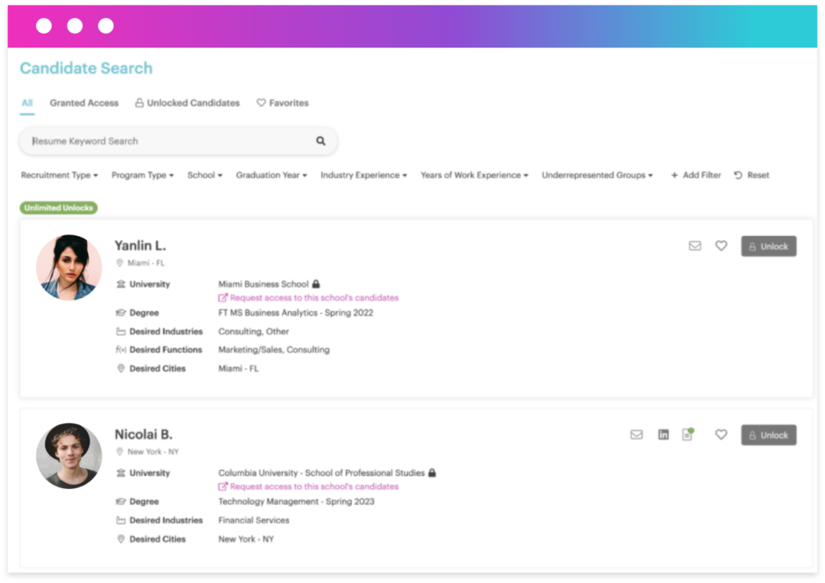Favorite Yanlin L. with the heart toggle
Screen dimensions: 825x583
[721, 246]
